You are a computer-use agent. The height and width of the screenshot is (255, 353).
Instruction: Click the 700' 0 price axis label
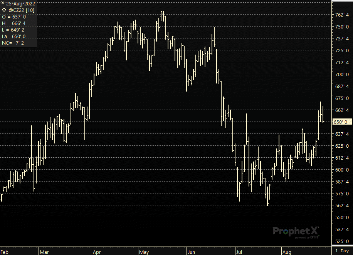pos(342,74)
